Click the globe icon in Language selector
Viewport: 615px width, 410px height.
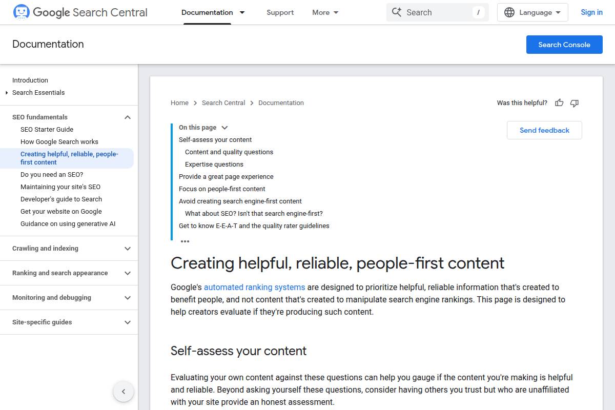click(509, 12)
